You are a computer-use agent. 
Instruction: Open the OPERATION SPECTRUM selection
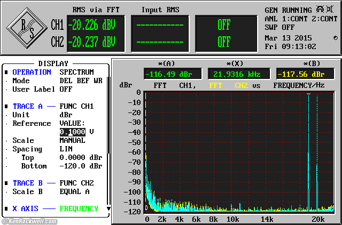pyautogui.click(x=76, y=72)
